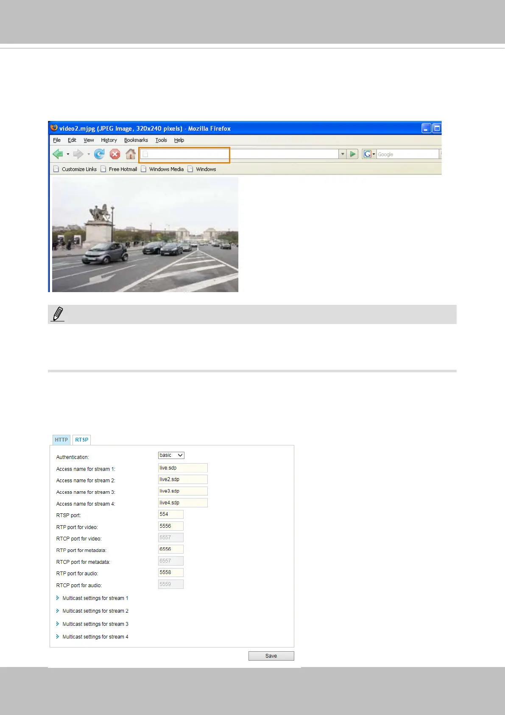The height and width of the screenshot is (715, 505).
Task: Click the RTCP port for video field 5557
Action: [171, 538]
